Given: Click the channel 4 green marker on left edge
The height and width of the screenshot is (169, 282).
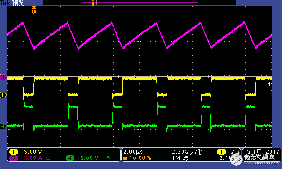Looking at the screenshot, I should pos(3,126).
